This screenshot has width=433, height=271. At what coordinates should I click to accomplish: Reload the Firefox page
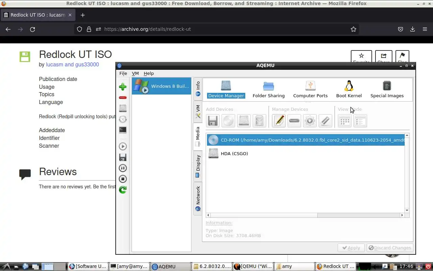tap(32, 29)
